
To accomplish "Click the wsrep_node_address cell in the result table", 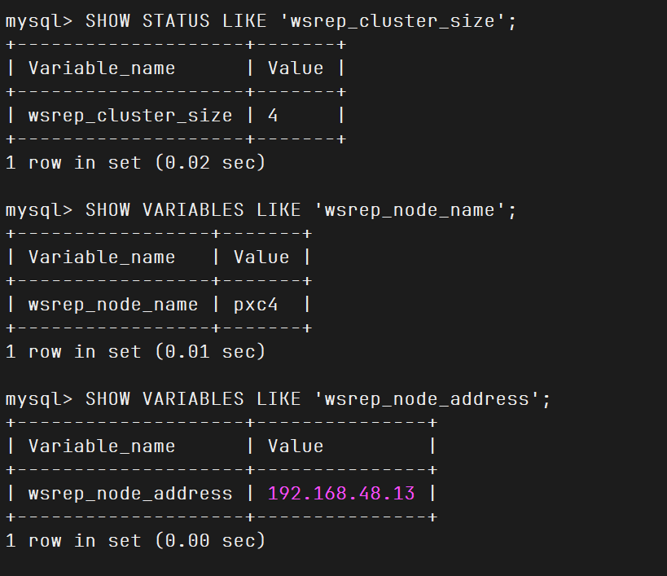I will [130, 494].
